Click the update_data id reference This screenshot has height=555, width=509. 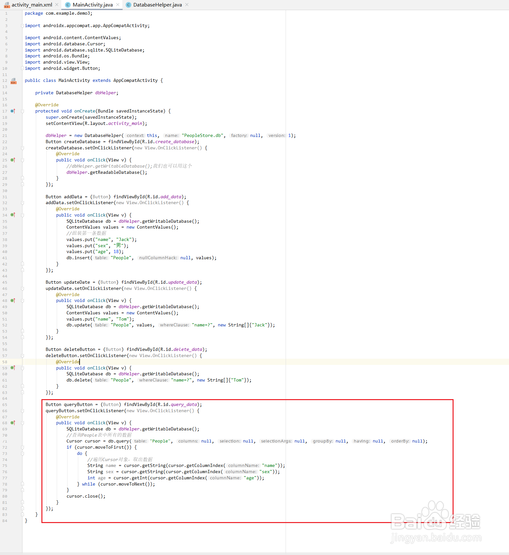tap(183, 282)
